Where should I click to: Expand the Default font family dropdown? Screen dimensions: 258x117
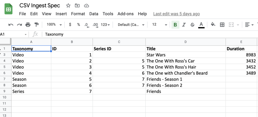point(131,25)
